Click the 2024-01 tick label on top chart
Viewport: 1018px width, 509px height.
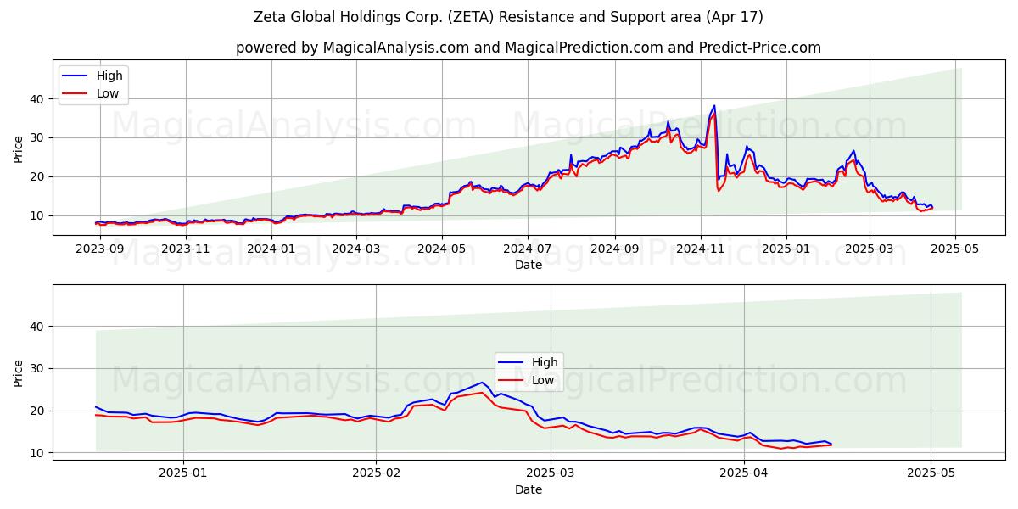click(271, 249)
